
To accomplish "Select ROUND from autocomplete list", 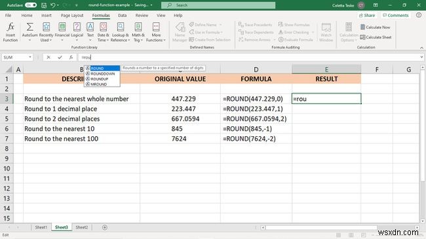I will [102, 68].
